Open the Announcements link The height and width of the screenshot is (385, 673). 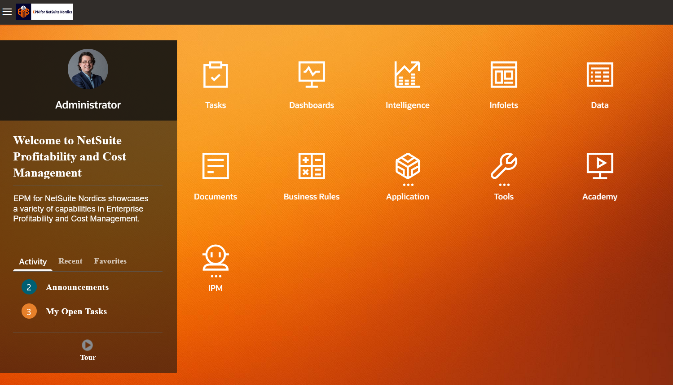77,287
